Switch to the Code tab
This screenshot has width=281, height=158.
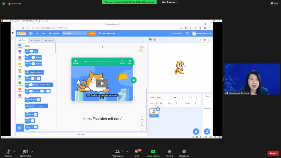[22, 40]
